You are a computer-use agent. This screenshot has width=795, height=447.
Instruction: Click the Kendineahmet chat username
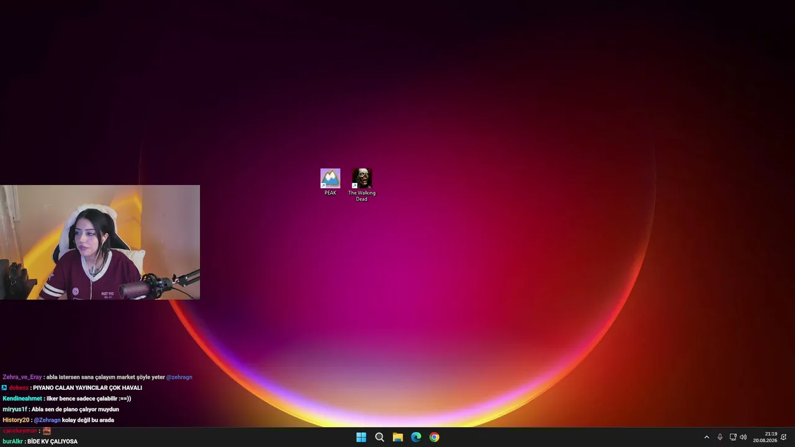point(22,399)
